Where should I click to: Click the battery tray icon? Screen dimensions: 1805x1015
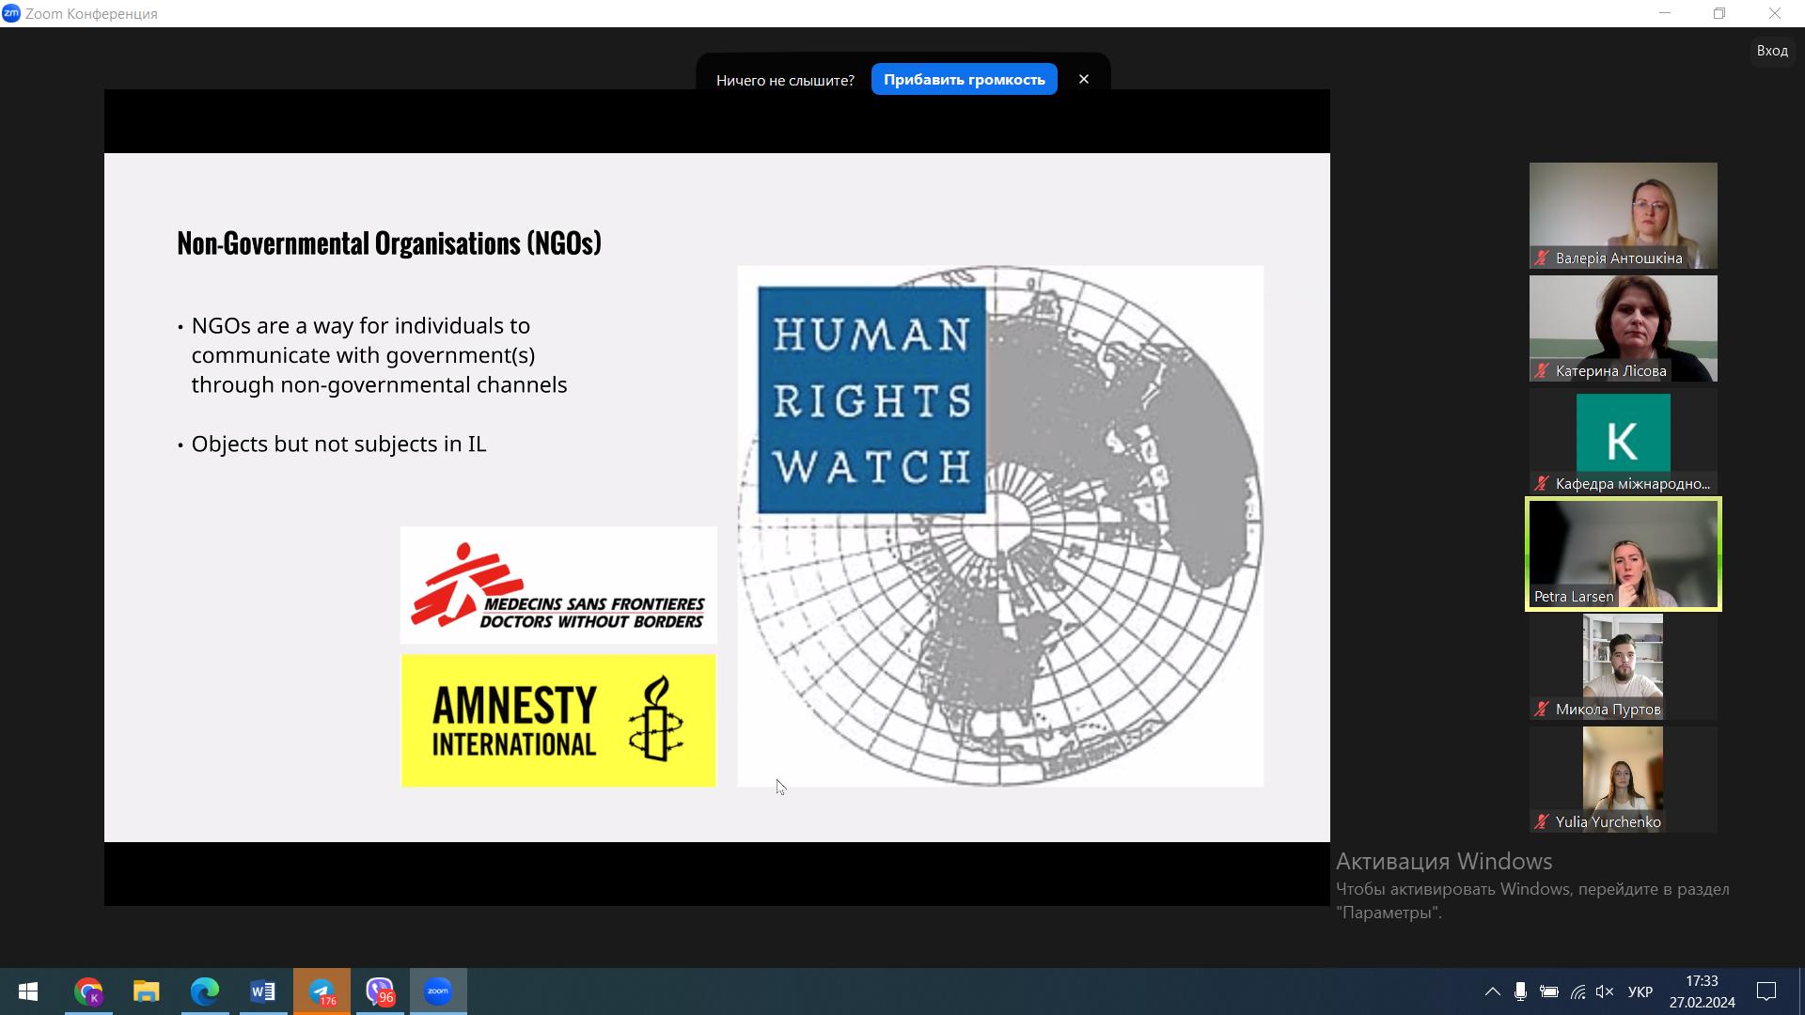tap(1549, 992)
